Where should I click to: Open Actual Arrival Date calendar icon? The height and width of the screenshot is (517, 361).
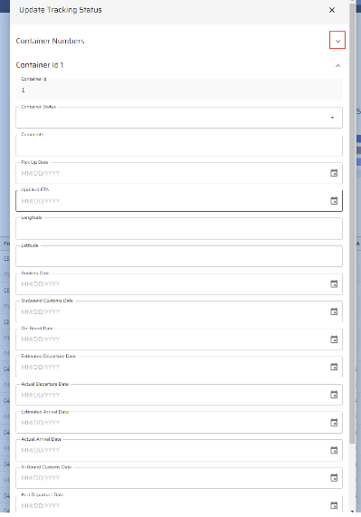point(334,450)
